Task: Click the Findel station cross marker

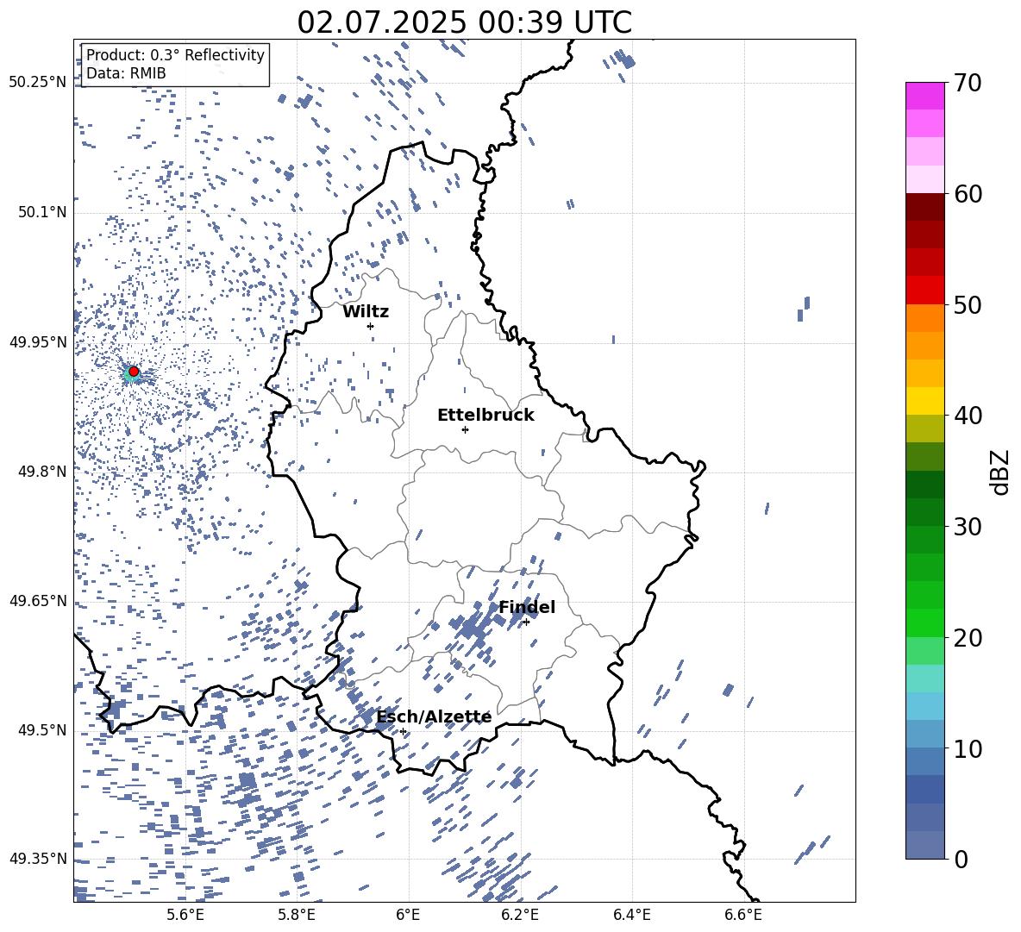Action: [526, 622]
